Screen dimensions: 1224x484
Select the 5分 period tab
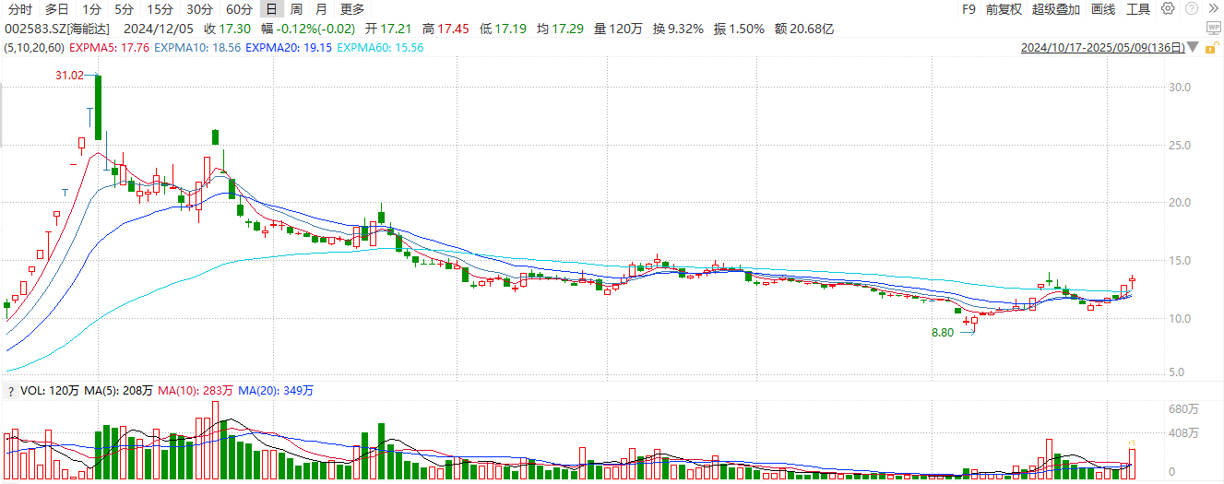124,9
